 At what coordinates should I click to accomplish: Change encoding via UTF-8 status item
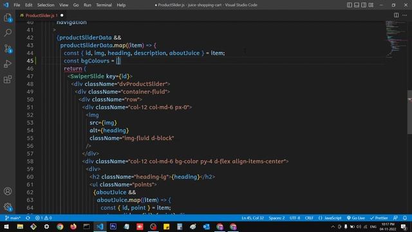click(295, 218)
